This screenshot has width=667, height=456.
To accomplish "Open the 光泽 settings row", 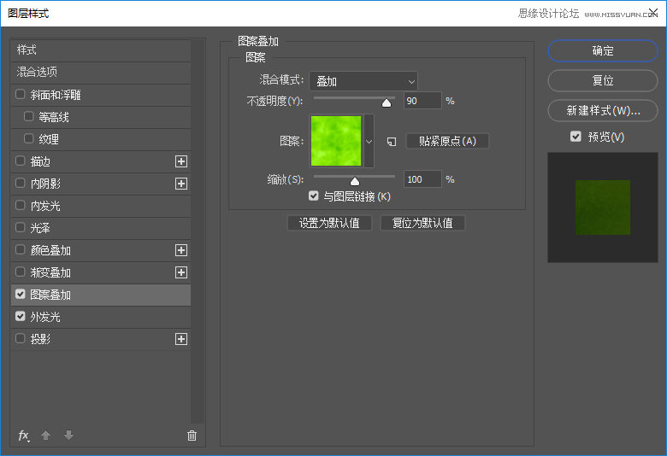I will [x=101, y=228].
